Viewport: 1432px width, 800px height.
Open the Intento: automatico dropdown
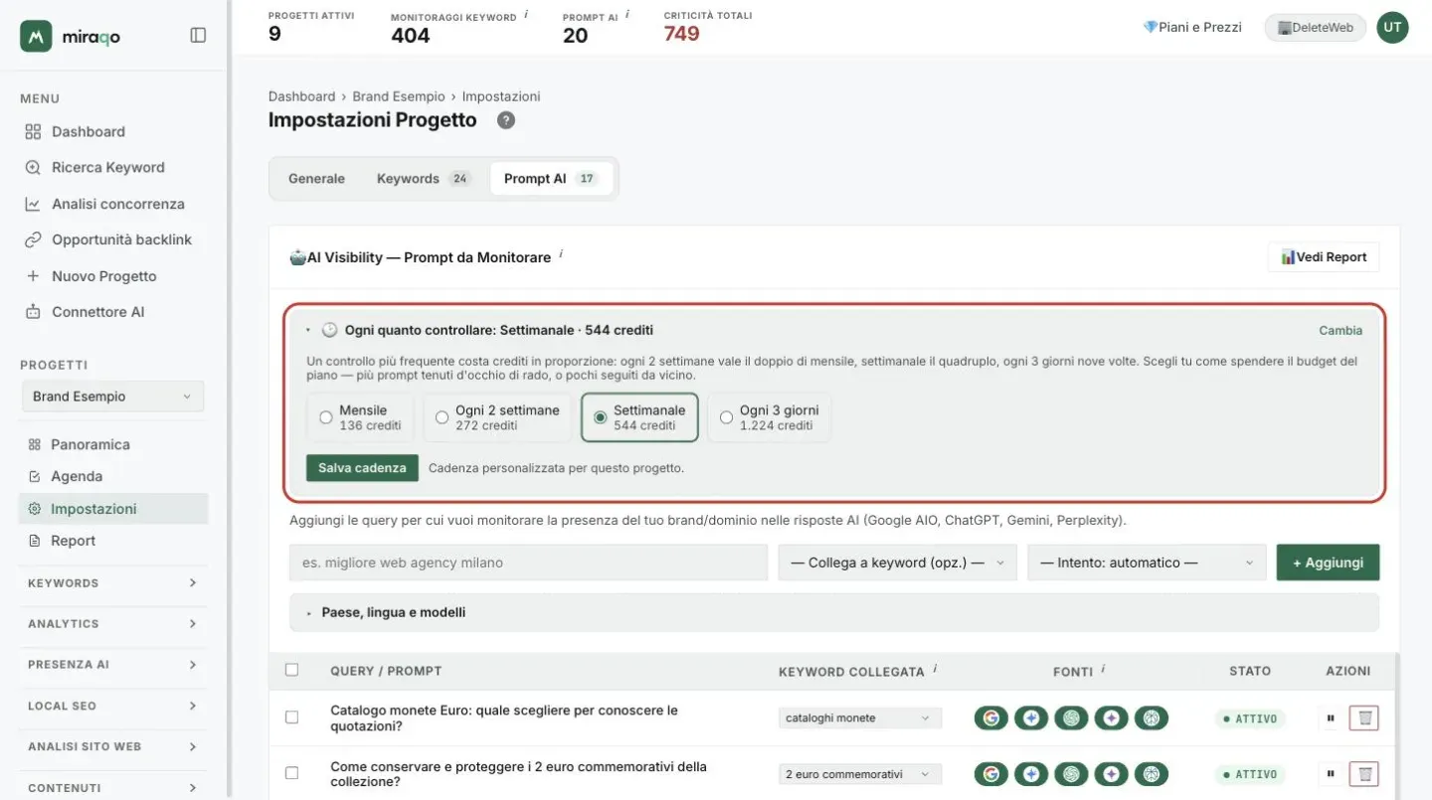(x=1147, y=562)
